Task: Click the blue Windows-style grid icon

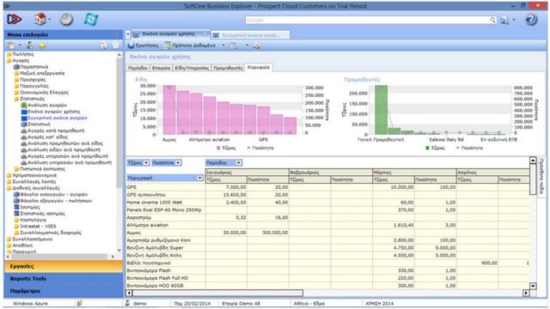Action: coord(91,19)
